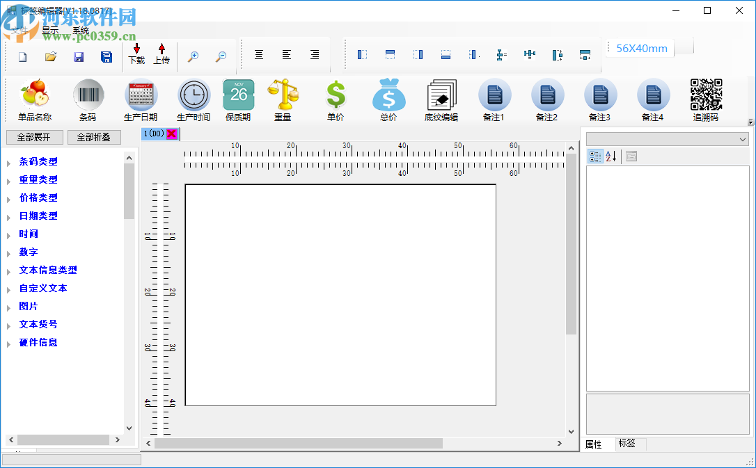756x468 pixels.
Task: Insert 单品名称 item name field
Action: tap(35, 100)
